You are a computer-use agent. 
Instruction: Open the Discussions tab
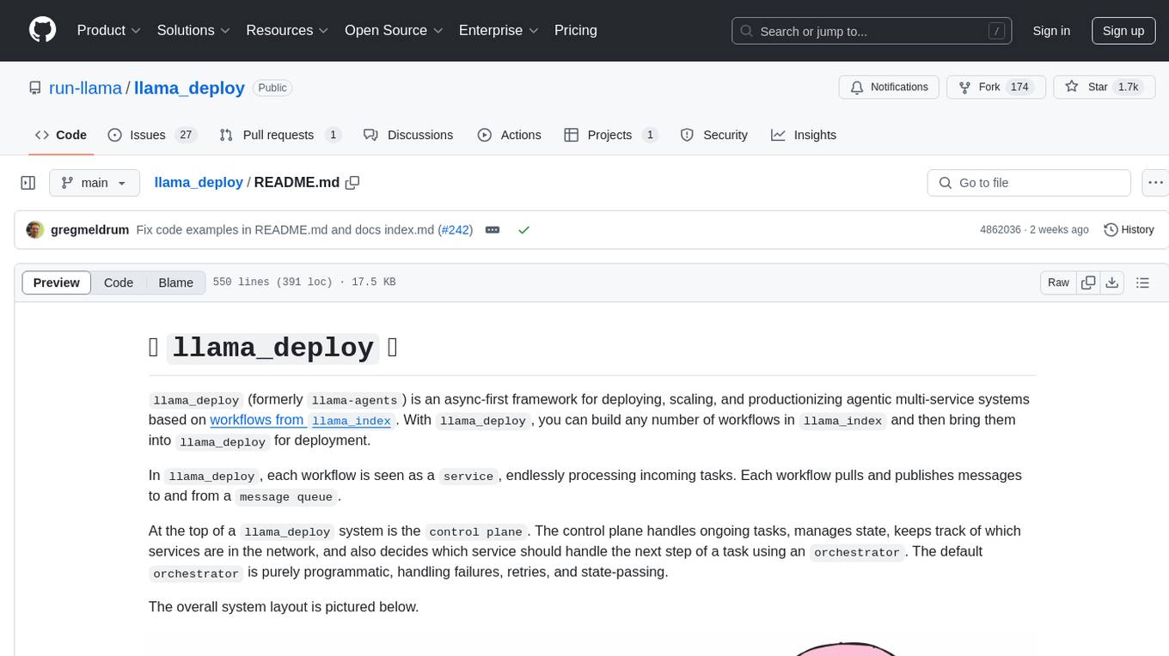408,135
